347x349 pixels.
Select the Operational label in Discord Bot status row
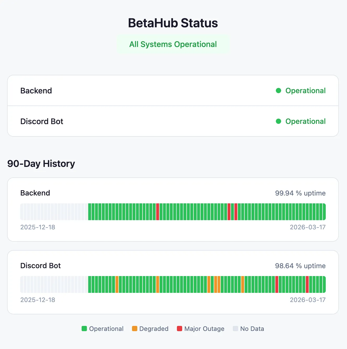(305, 121)
